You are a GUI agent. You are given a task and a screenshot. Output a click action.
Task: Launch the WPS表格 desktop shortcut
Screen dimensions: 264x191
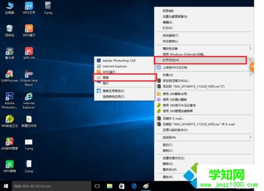coord(10,166)
